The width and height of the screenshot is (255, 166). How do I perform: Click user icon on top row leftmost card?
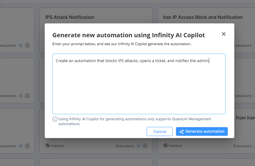[x=27, y=45]
